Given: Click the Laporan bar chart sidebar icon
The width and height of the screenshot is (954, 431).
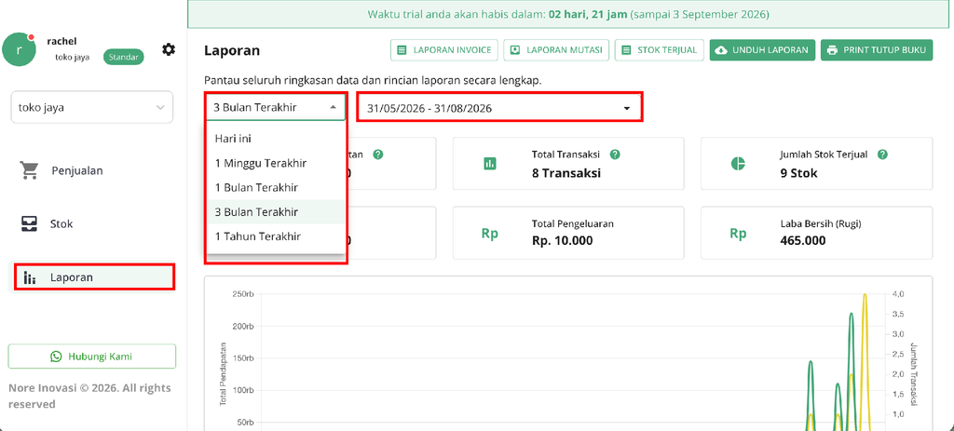Looking at the screenshot, I should pyautogui.click(x=29, y=277).
